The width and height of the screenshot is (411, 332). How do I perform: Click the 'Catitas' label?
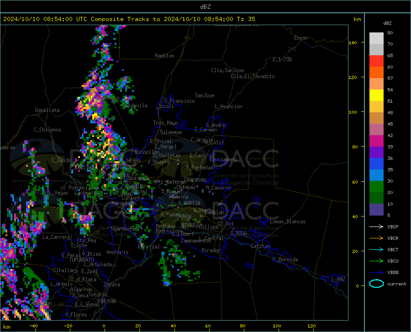[260, 246]
